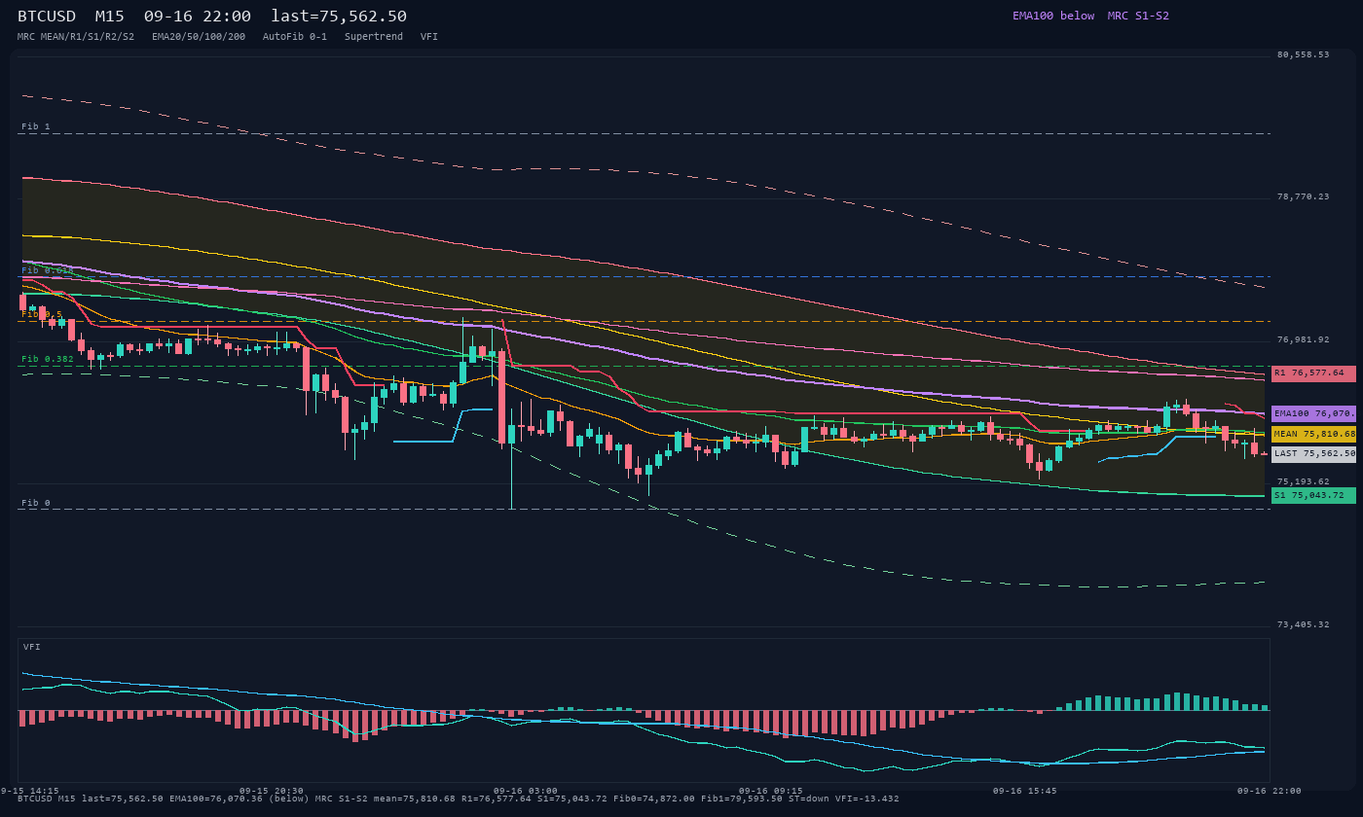1363x817 pixels.
Task: Select the purple EMA100 price tag
Action: pyautogui.click(x=1313, y=414)
